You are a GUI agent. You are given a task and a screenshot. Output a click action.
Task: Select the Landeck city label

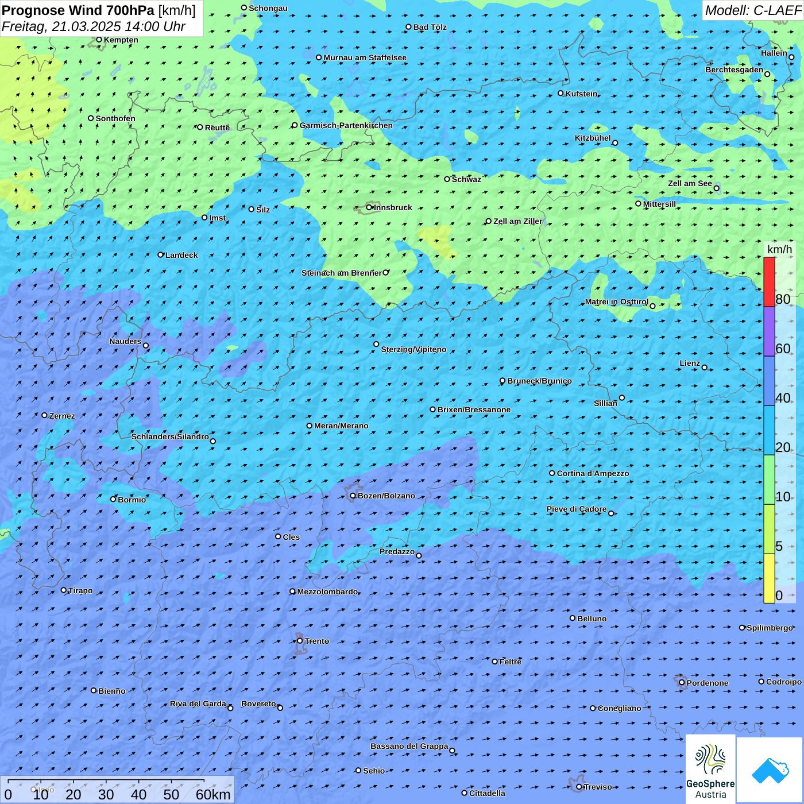point(181,255)
